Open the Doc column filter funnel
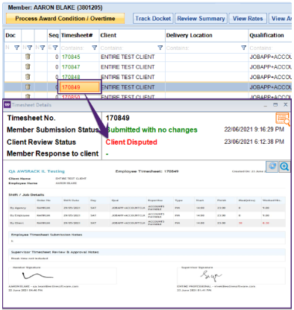The height and width of the screenshot is (310, 294). tap(16, 48)
